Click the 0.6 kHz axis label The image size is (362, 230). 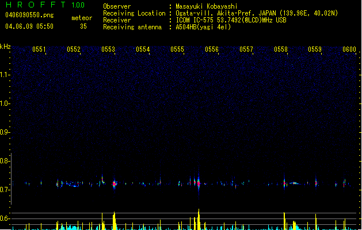(x=5, y=218)
